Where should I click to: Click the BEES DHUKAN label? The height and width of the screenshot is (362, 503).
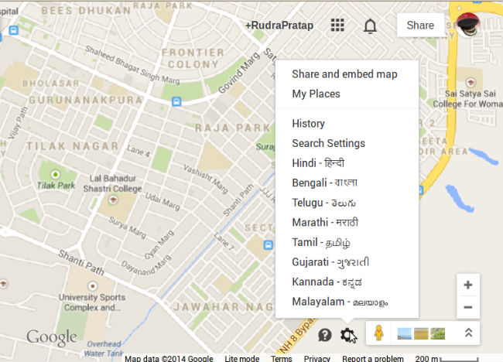pos(86,11)
